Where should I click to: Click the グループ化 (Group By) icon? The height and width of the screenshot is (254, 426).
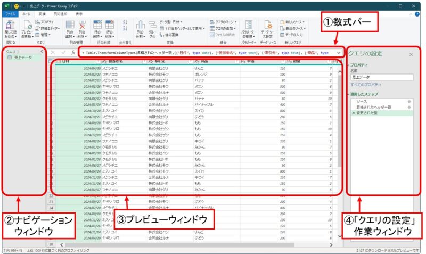pos(152,25)
